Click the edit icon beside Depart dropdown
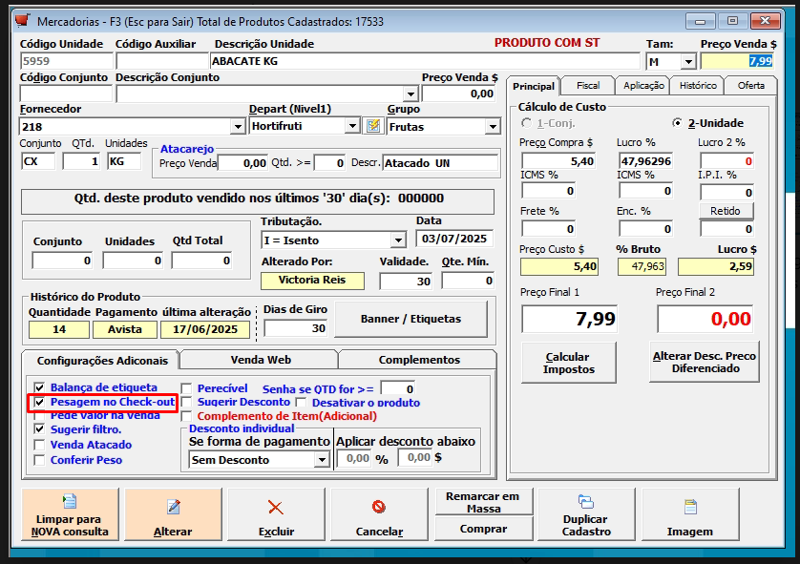 pos(373,126)
